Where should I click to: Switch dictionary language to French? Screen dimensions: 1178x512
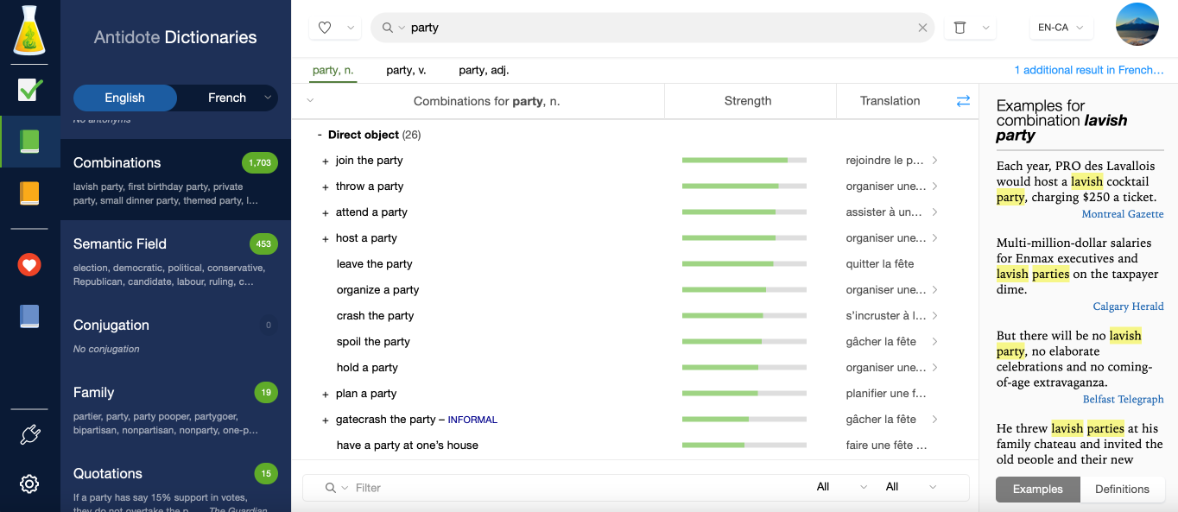pos(226,98)
